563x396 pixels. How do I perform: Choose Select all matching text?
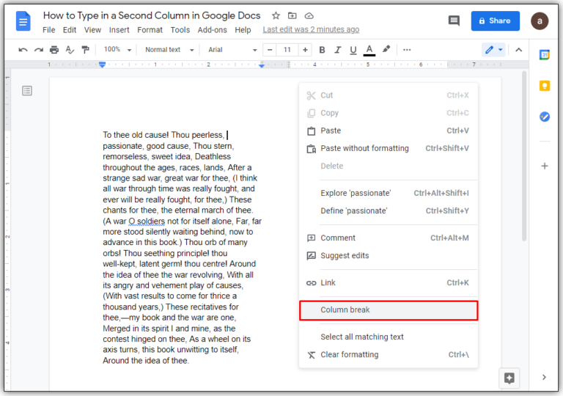click(389, 337)
